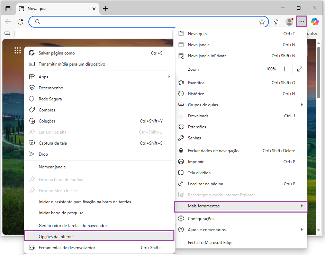
Task: Open Configurações from the menu
Action: pos(201,219)
